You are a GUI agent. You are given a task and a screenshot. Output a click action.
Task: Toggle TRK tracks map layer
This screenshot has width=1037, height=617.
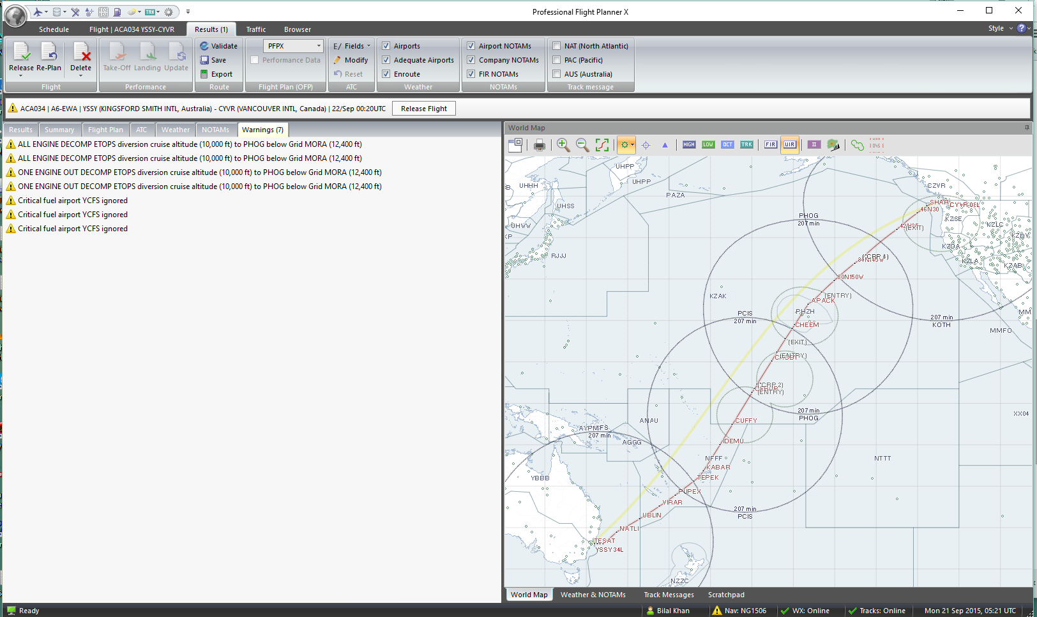click(746, 145)
